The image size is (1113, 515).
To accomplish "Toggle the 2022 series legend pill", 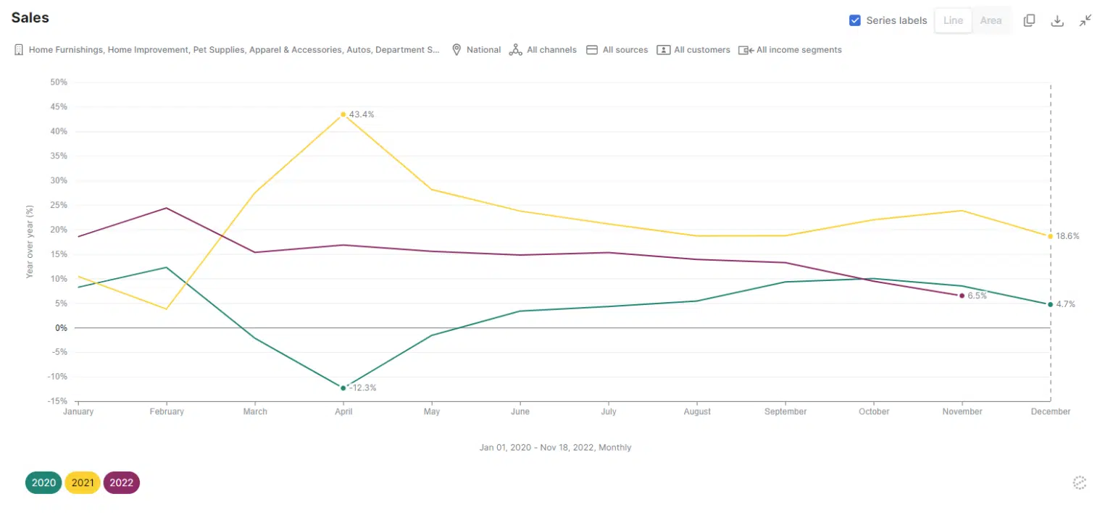I will pyautogui.click(x=122, y=483).
